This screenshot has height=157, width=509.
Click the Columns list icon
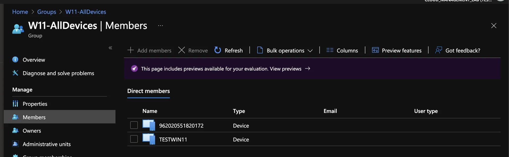330,50
